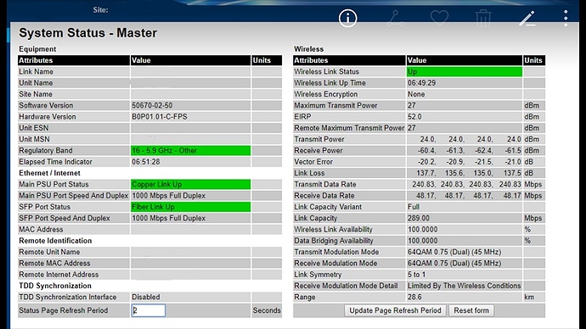
Task: Click the Equipment table 'Attributes' header
Action: pyautogui.click(x=36, y=60)
